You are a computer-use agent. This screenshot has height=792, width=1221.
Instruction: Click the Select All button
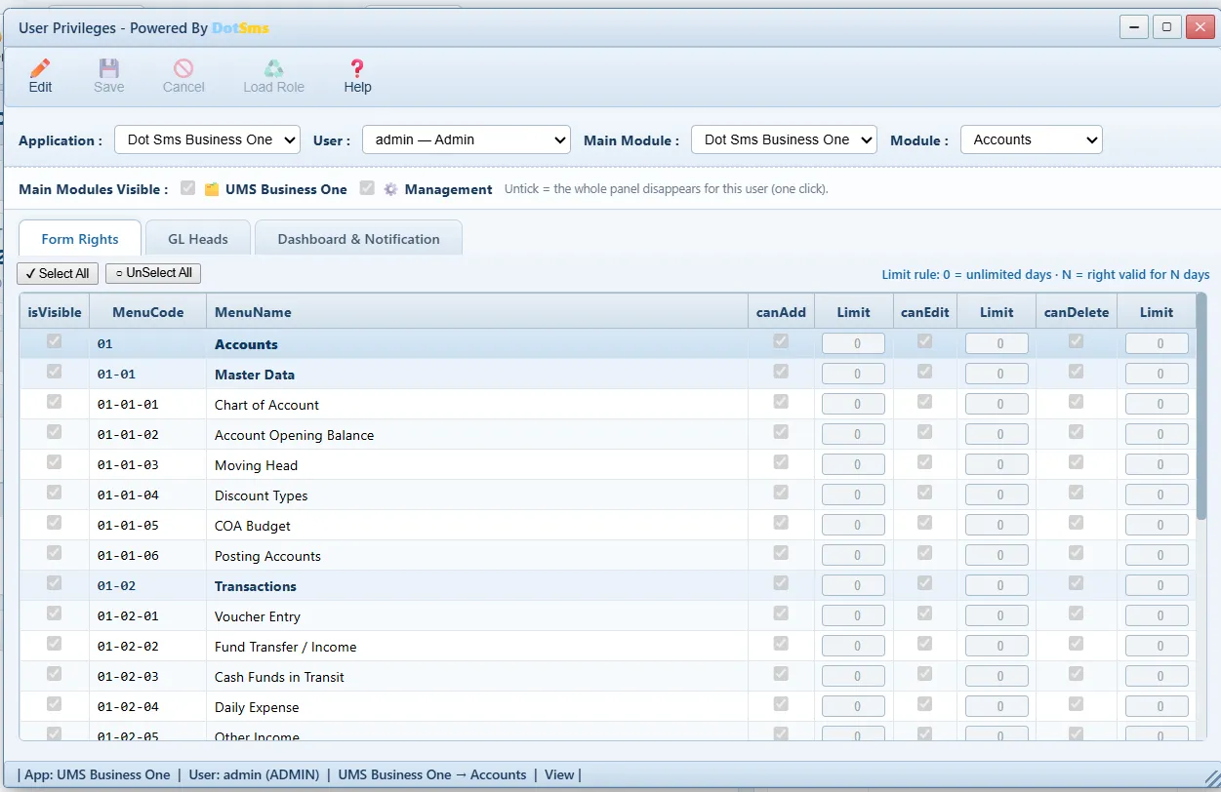tap(58, 273)
